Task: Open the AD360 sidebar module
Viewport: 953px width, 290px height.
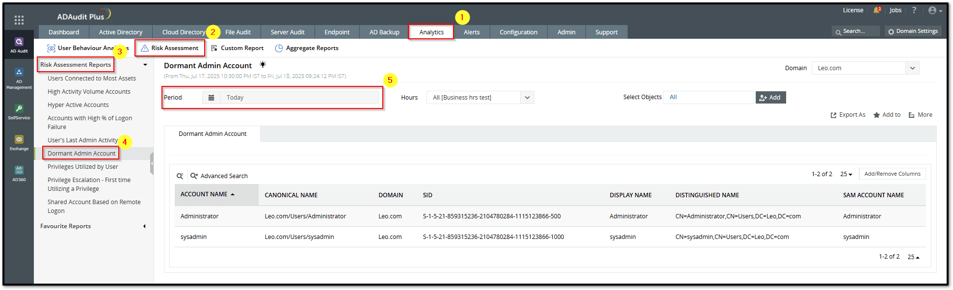Action: tap(19, 173)
